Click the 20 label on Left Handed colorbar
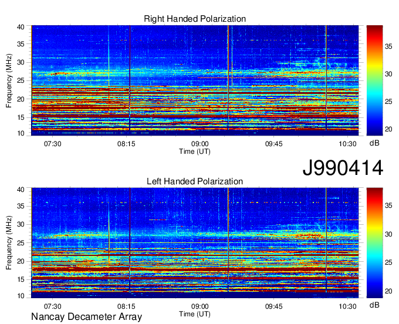 click(x=388, y=291)
